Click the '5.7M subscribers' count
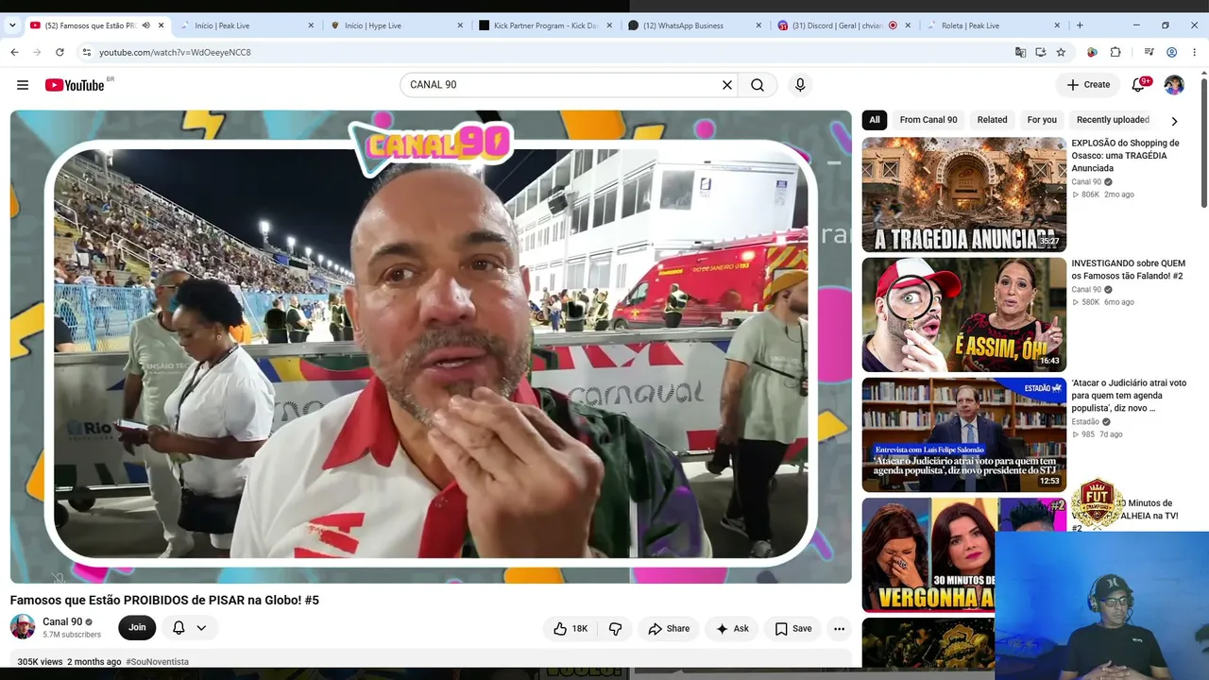Viewport: 1209px width, 680px height. pyautogui.click(x=72, y=635)
